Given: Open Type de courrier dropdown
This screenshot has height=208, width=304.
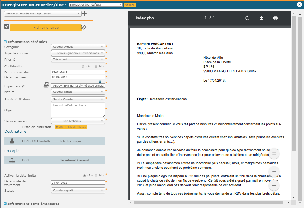Looking at the screenshot, I should pyautogui.click(x=78, y=53).
